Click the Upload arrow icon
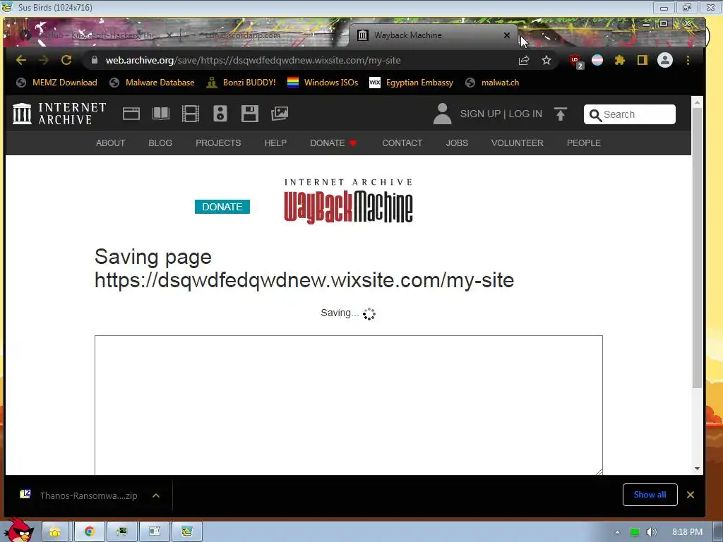 [560, 114]
